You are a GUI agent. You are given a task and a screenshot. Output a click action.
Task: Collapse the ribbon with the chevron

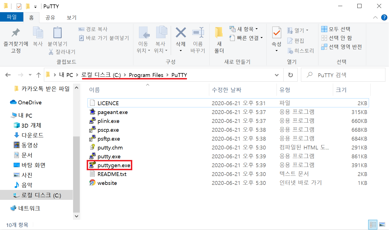pyautogui.click(x=375, y=17)
